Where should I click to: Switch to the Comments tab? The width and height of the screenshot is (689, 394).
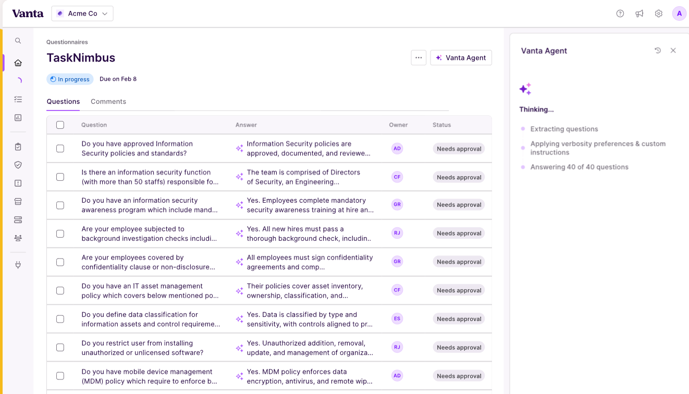tap(108, 102)
